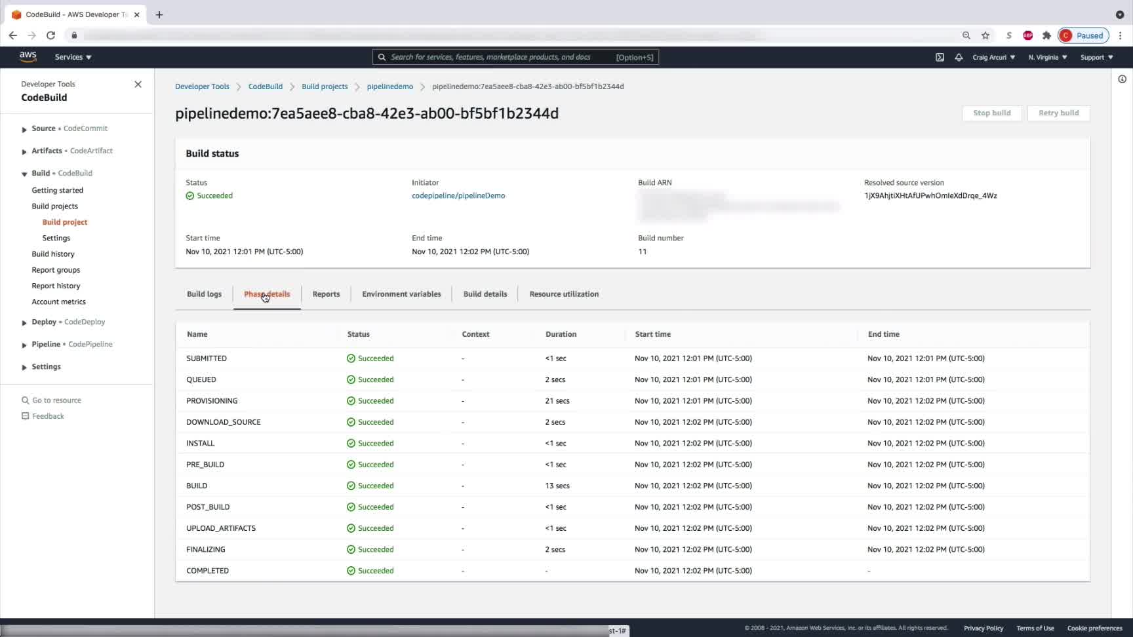1133x637 pixels.
Task: Open the Developer Tools breadcrumb link
Action: [x=202, y=87]
